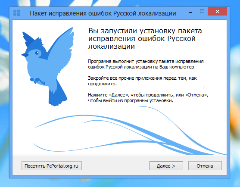The height and width of the screenshot is (187, 240).
Task: Cancel setup via the «Отмена» button
Action: pyautogui.click(x=205, y=166)
